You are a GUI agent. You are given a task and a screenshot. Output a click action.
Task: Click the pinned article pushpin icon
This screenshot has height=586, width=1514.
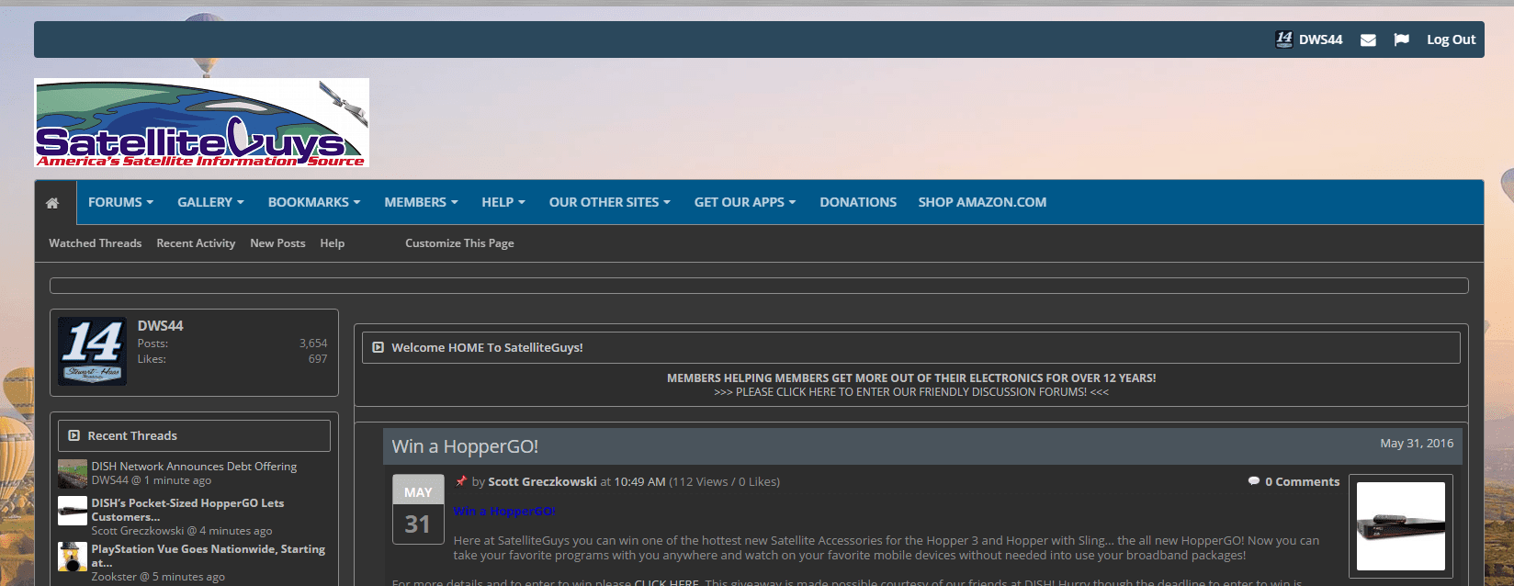pyautogui.click(x=461, y=480)
